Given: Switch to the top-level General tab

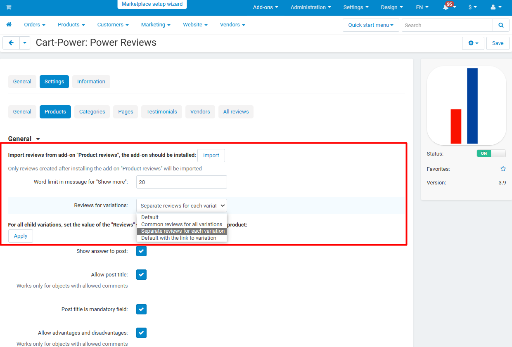Looking at the screenshot, I should pos(22,82).
